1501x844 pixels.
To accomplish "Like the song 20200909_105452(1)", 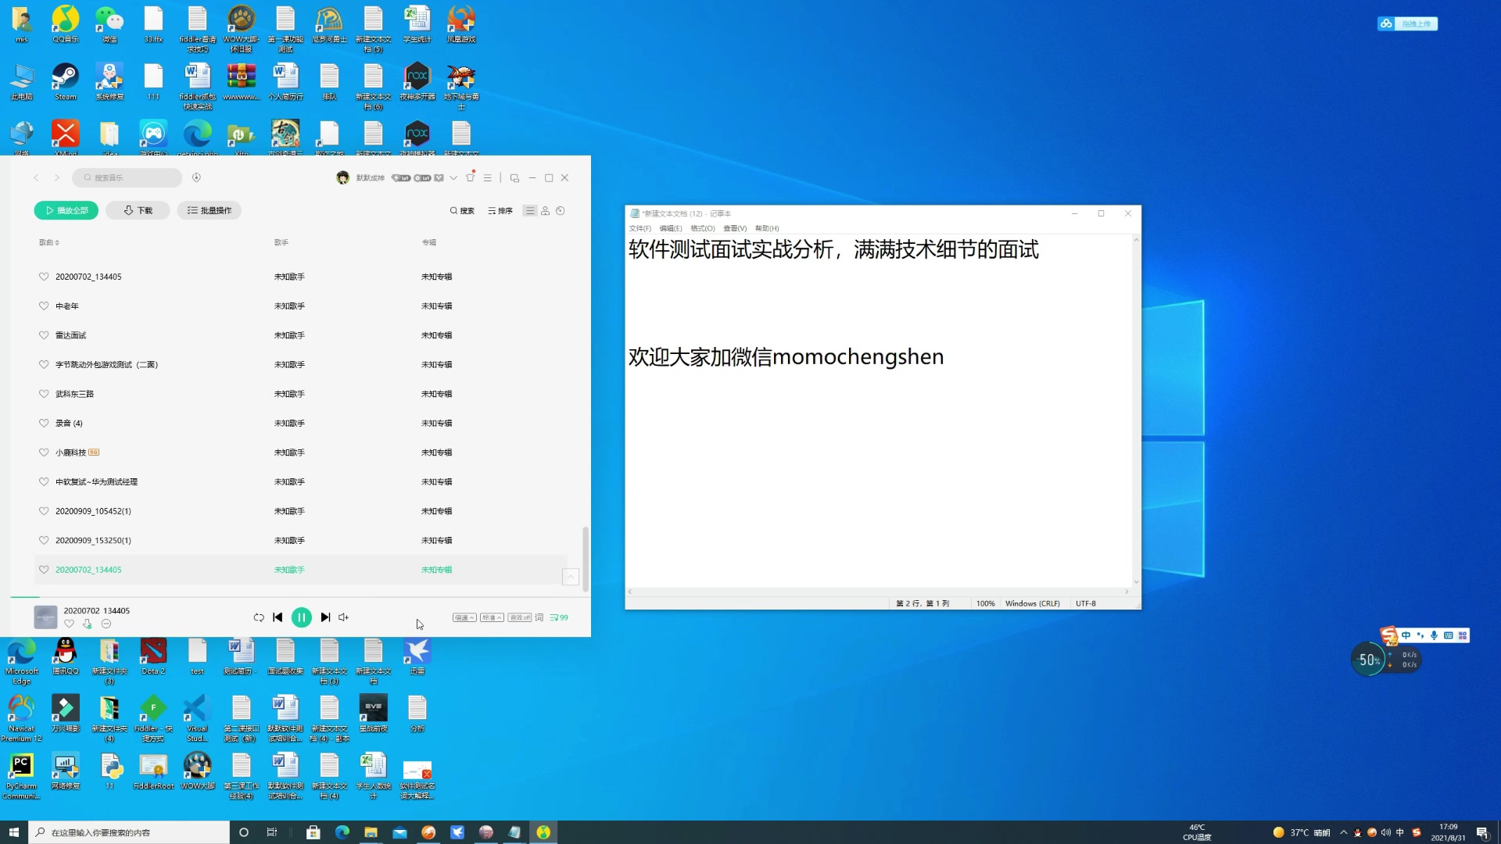I will coord(44,510).
